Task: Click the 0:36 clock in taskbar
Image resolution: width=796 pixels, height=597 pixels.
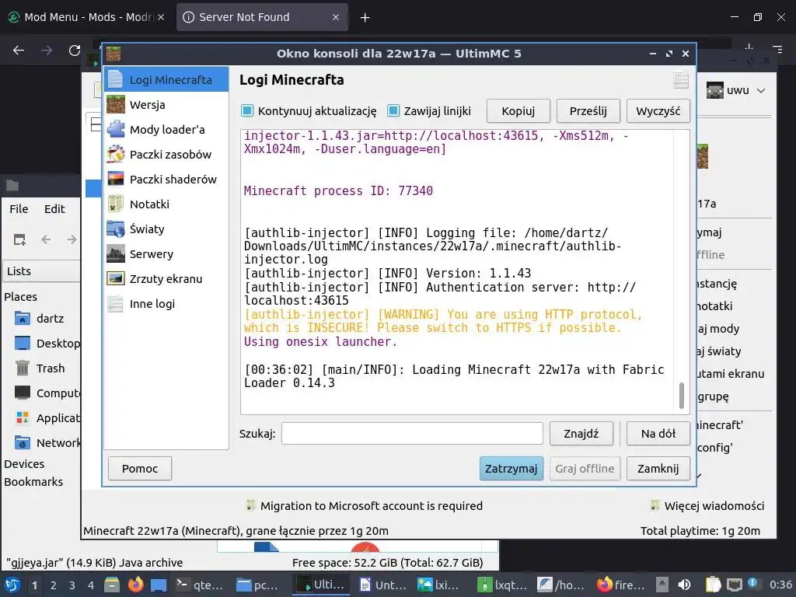Action: pos(780,585)
